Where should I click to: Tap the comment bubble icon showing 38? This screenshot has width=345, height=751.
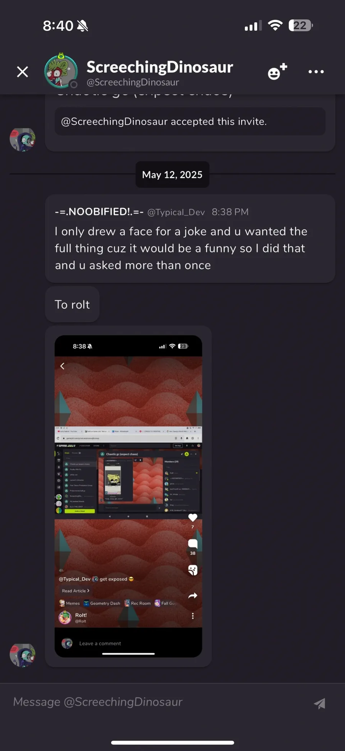click(x=193, y=543)
